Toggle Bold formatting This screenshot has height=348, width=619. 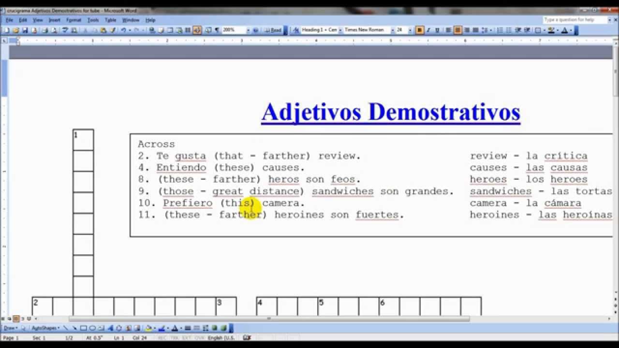coord(419,30)
